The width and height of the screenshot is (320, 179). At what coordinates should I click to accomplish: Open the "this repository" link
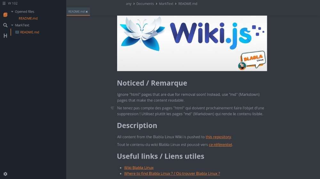click(x=218, y=137)
